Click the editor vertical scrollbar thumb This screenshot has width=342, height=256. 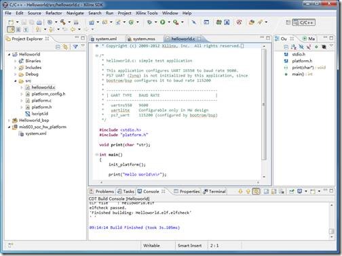coord(263,104)
